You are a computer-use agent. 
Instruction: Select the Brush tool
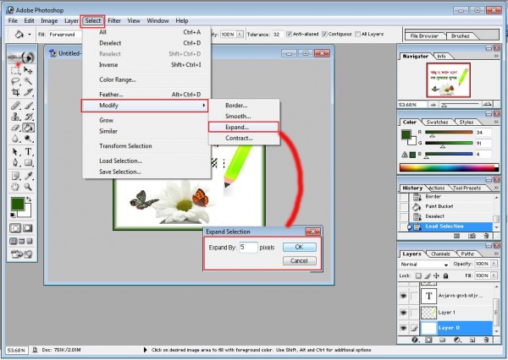point(29,106)
